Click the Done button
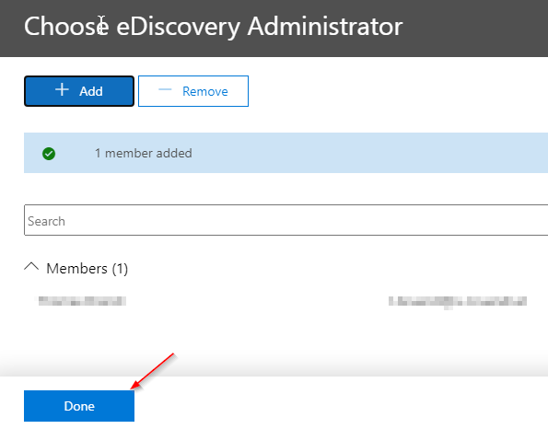The width and height of the screenshot is (548, 429). pyautogui.click(x=79, y=406)
